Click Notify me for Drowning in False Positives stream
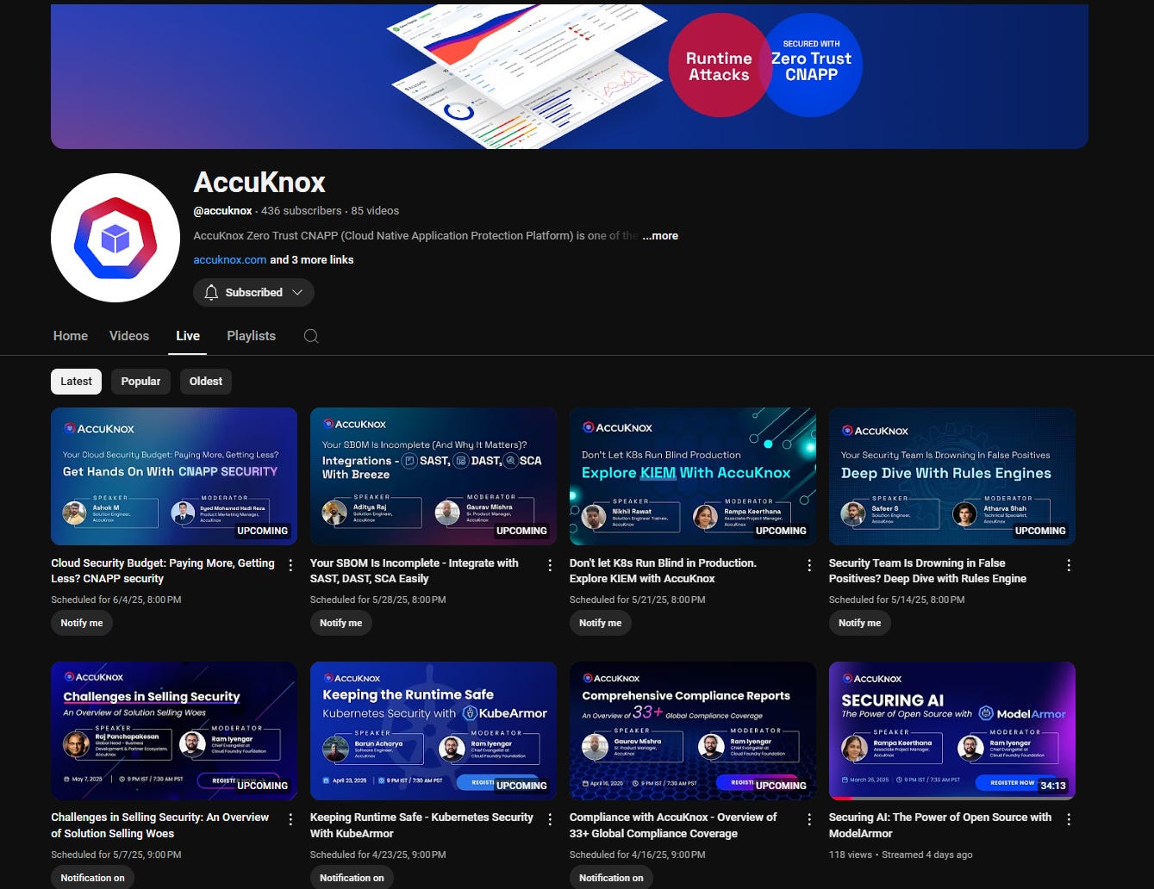Viewport: 1154px width, 889px height. point(860,623)
